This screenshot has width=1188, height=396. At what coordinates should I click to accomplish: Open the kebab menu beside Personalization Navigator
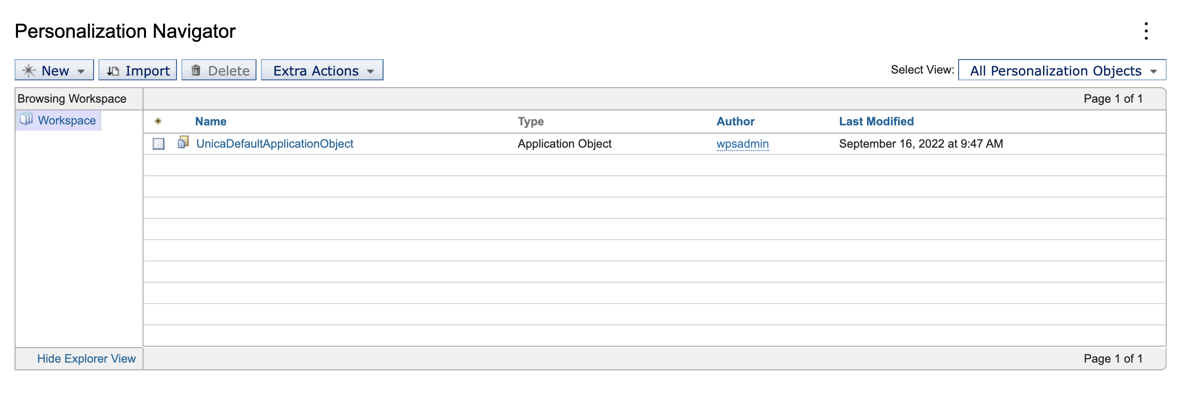coord(1146,31)
